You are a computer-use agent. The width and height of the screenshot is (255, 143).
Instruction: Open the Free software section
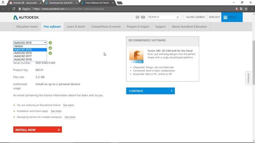tap(52, 27)
